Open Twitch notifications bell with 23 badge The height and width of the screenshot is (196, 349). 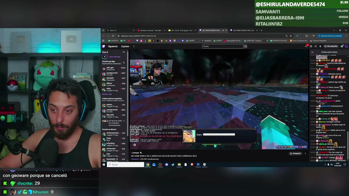pyautogui.click(x=306, y=46)
